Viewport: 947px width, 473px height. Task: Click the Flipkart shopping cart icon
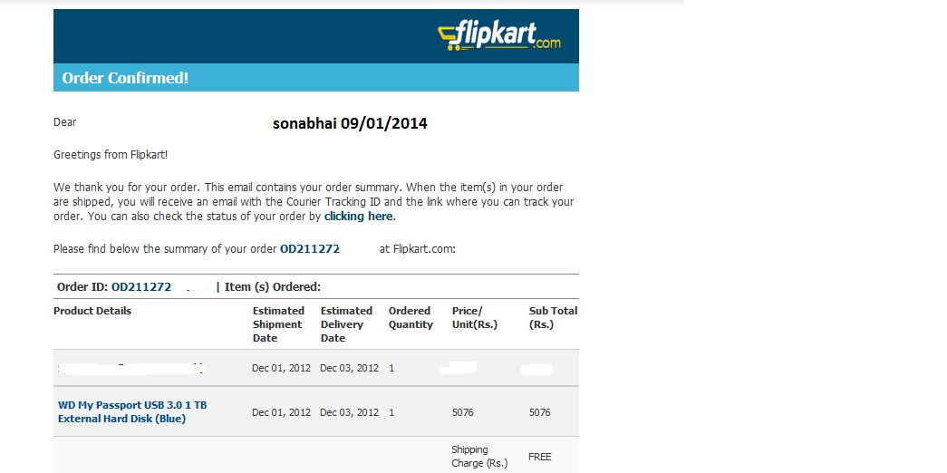[x=449, y=37]
